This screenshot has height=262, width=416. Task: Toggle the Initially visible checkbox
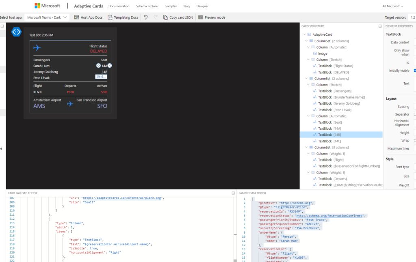[415, 71]
